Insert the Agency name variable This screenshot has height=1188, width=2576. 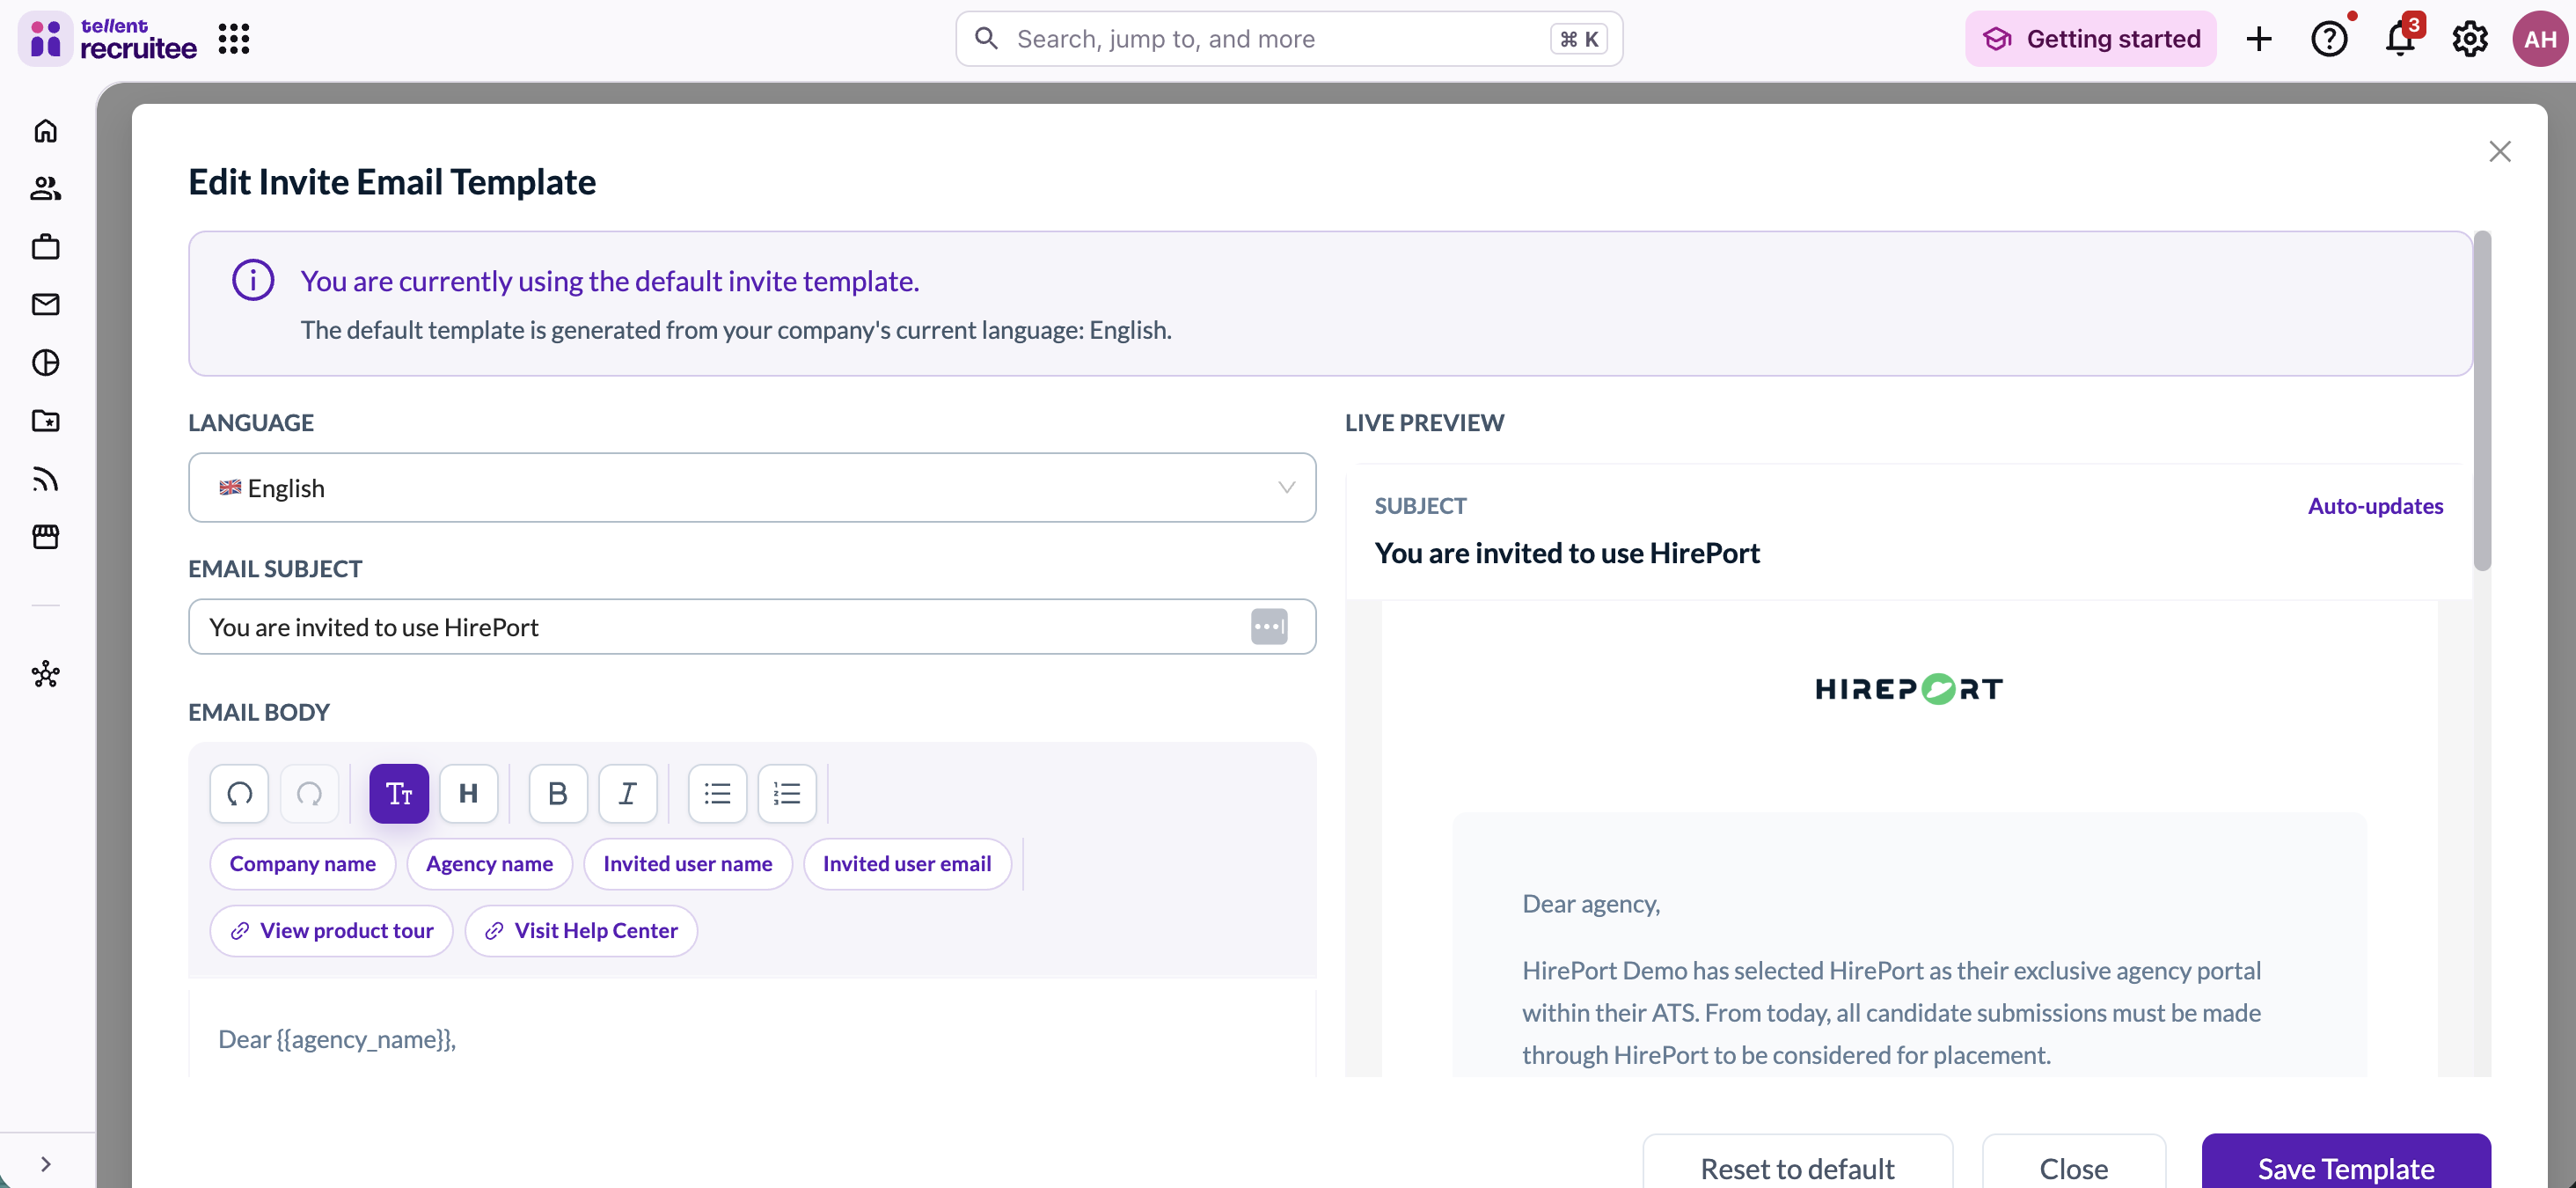point(489,864)
